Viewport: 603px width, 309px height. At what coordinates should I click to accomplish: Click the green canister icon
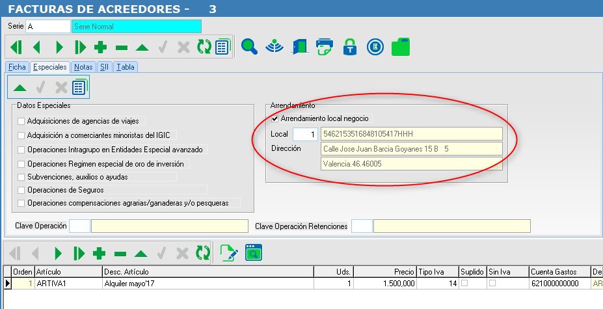tap(401, 47)
